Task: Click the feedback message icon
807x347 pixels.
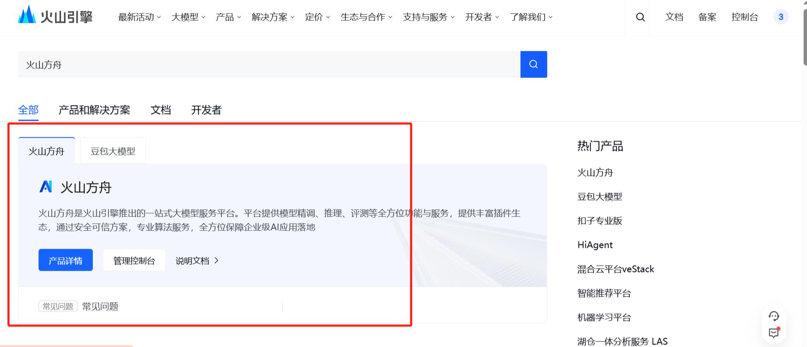Action: click(x=774, y=333)
